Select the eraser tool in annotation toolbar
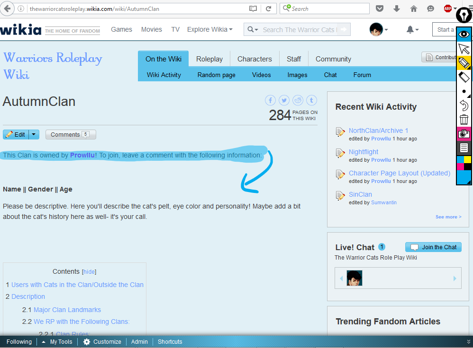473x348 pixels. [x=464, y=77]
